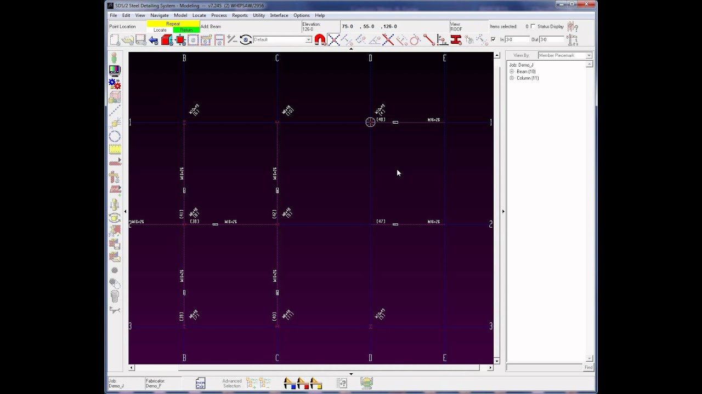Click the dashed blue circle icon
Screen dimensions: 702x394
coord(115,136)
